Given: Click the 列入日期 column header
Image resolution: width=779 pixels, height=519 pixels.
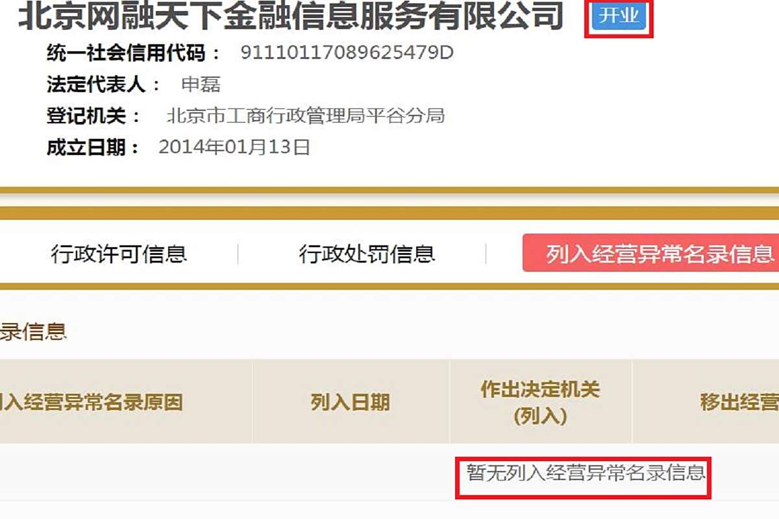Looking at the screenshot, I should tap(351, 402).
